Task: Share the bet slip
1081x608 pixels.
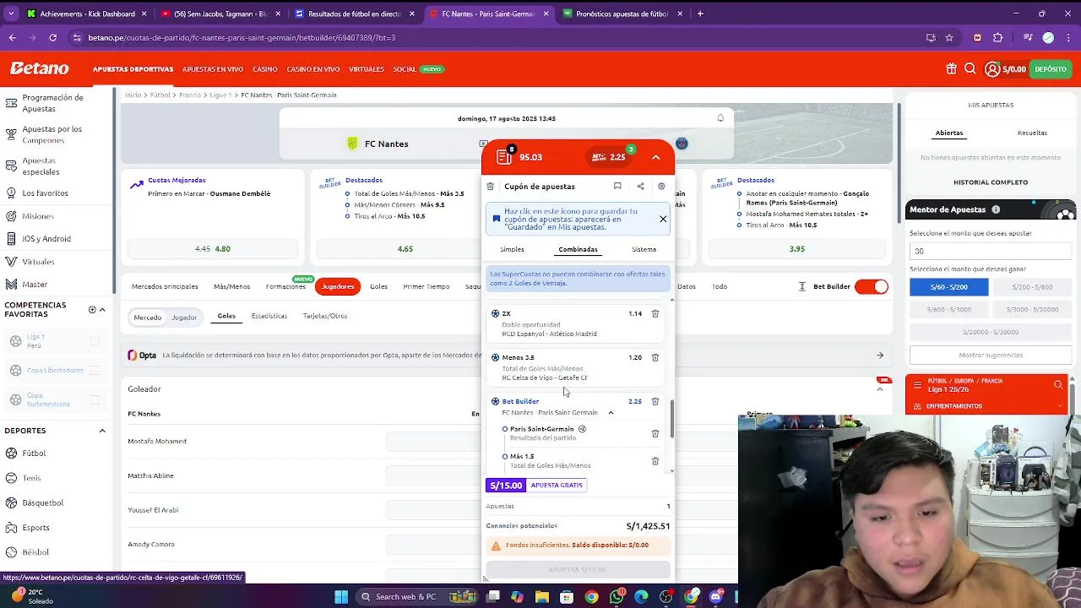Action: tap(640, 187)
